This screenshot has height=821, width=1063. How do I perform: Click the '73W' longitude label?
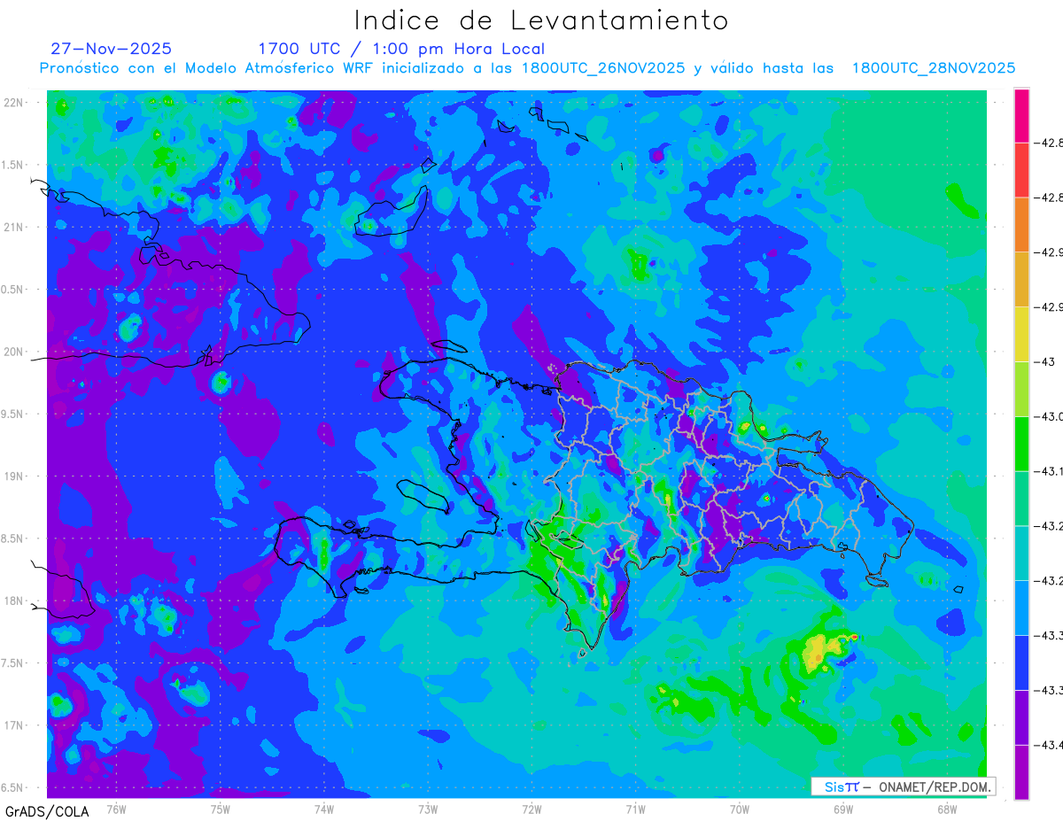click(x=428, y=809)
